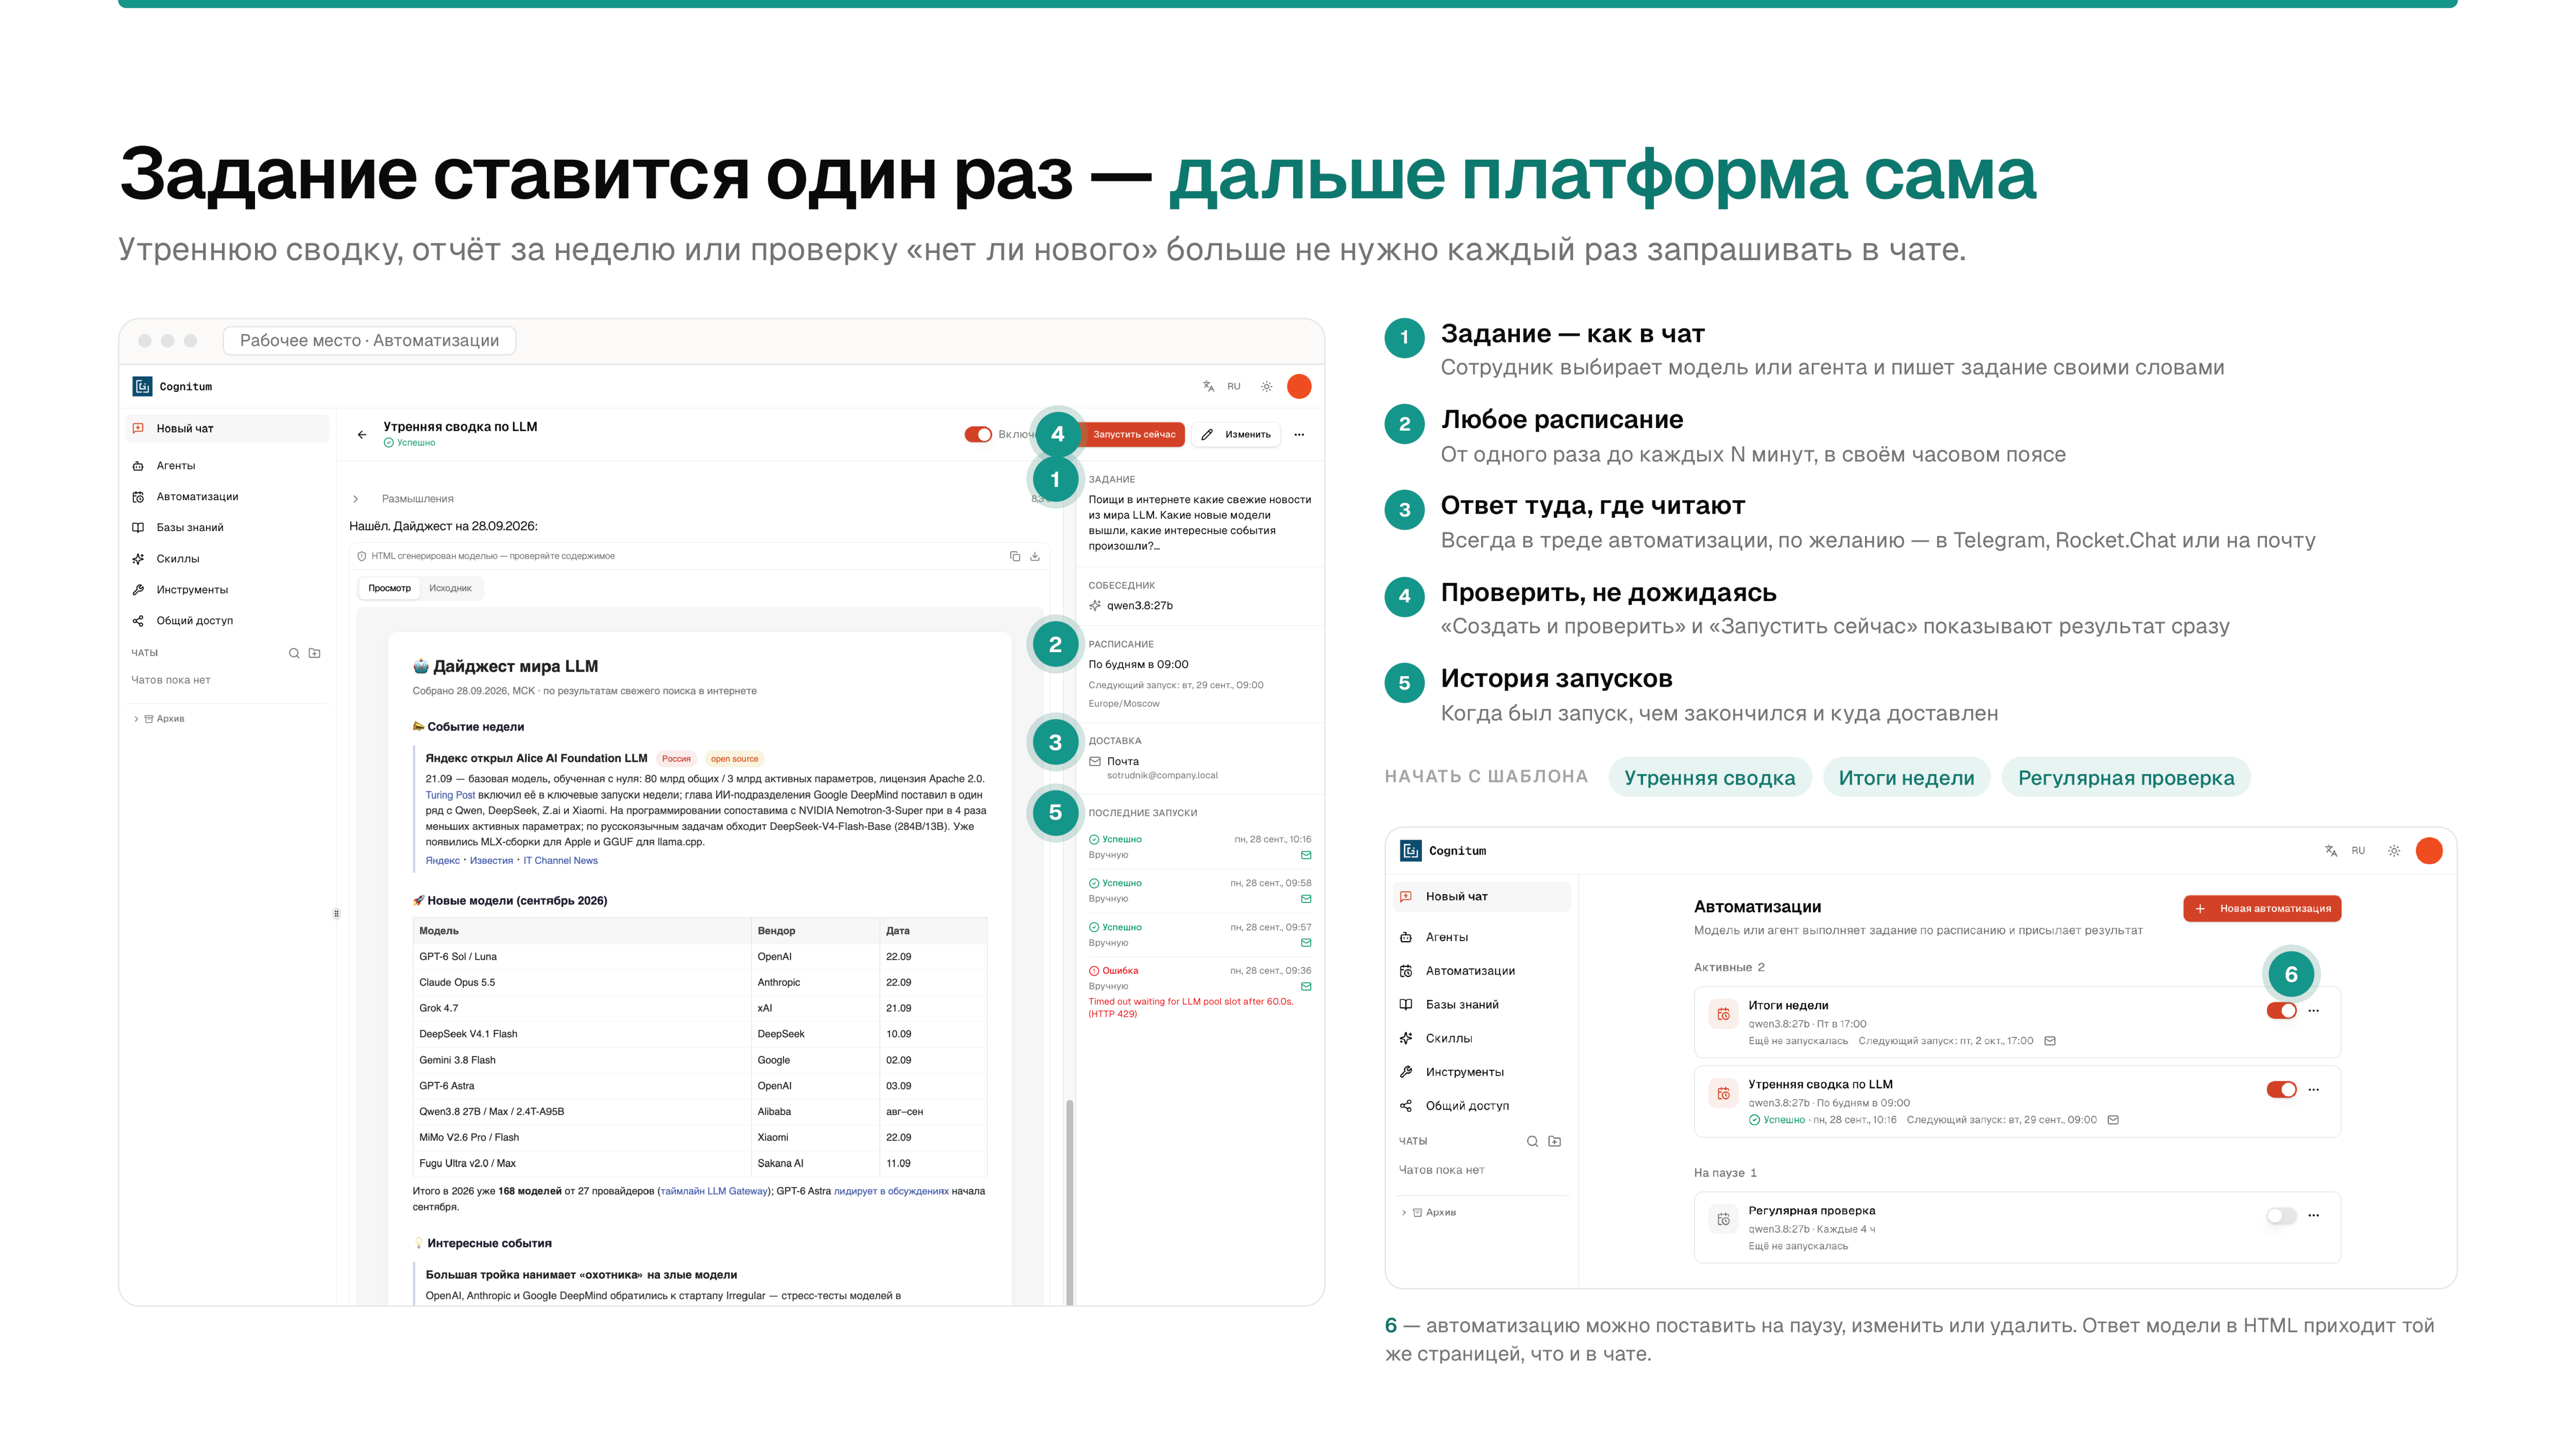Search chats icon in right list view sidebar
Screen dimensions: 2576x1449
[1532, 1141]
